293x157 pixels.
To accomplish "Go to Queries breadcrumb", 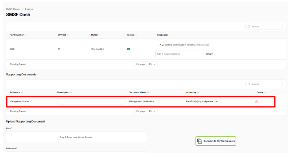I will click(29, 9).
